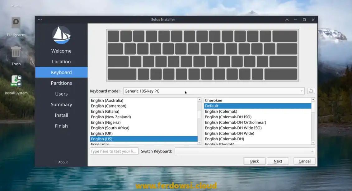
Task: Go to the Install step
Action: 61,115
